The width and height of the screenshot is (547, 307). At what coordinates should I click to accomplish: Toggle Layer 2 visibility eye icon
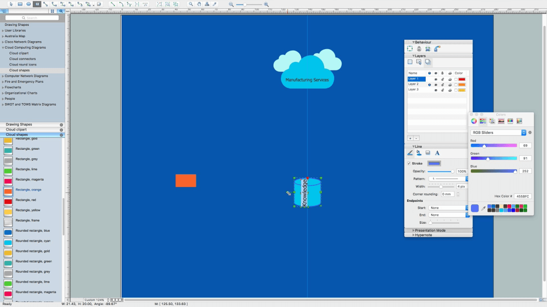pos(436,85)
